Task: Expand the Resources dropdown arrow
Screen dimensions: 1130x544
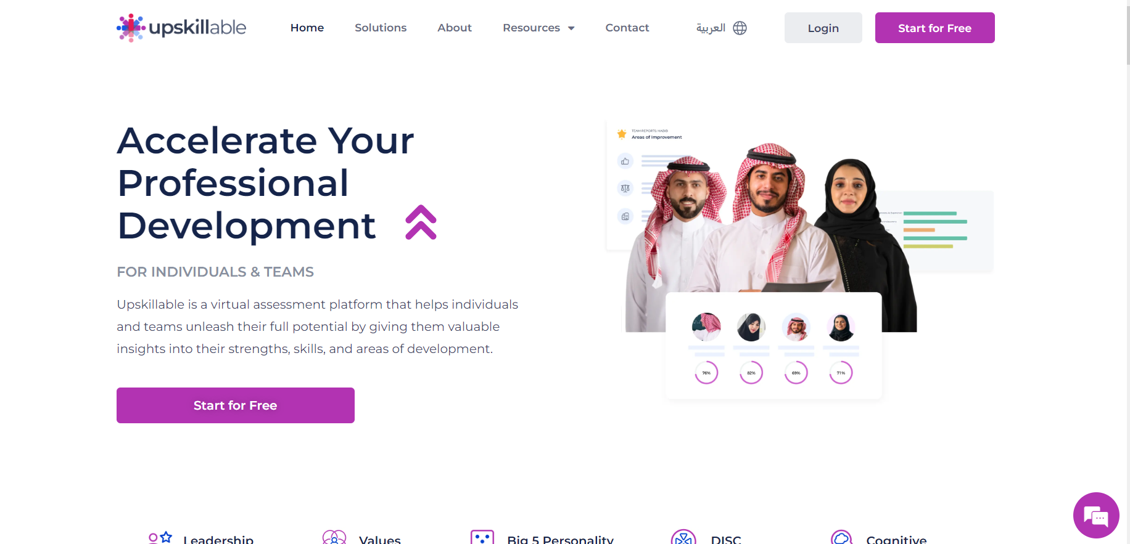Action: tap(571, 28)
